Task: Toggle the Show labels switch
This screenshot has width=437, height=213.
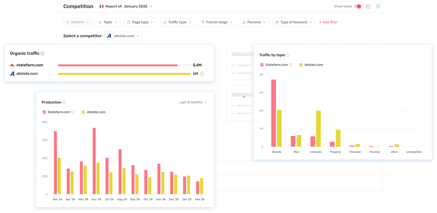Action: pos(358,7)
